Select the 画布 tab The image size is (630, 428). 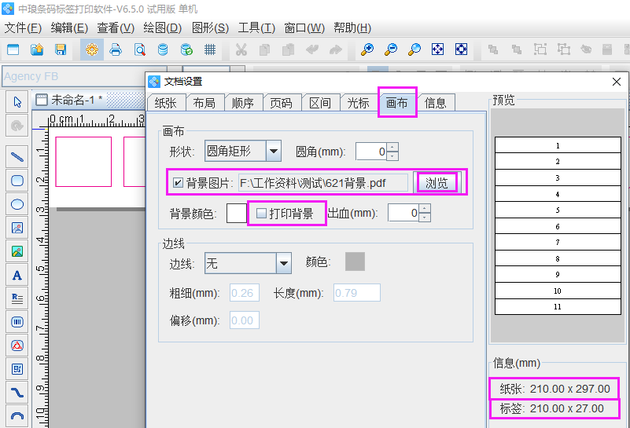tap(397, 103)
